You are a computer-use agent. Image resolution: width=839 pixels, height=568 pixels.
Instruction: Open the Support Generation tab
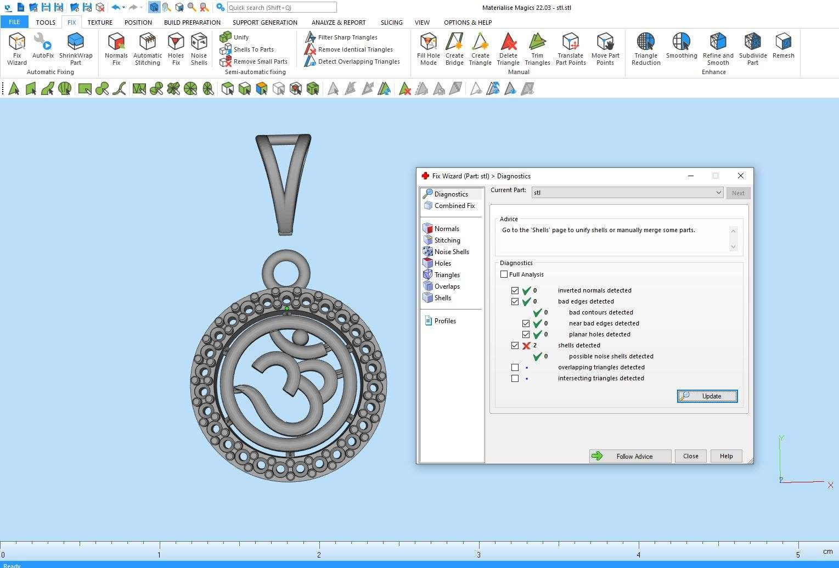(x=264, y=23)
